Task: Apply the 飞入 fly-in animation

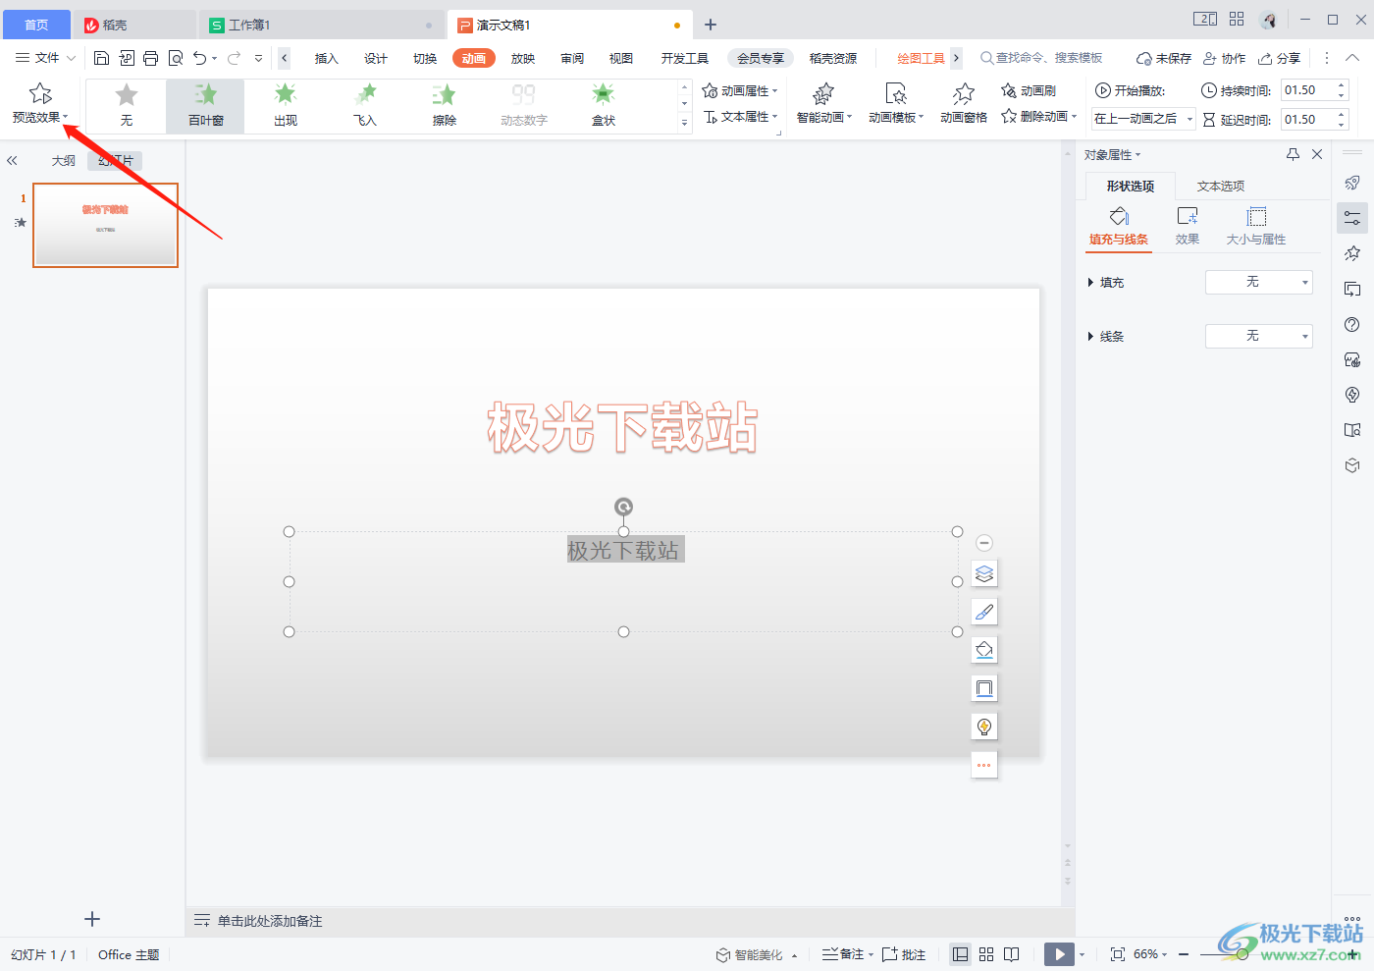Action: coord(365,106)
